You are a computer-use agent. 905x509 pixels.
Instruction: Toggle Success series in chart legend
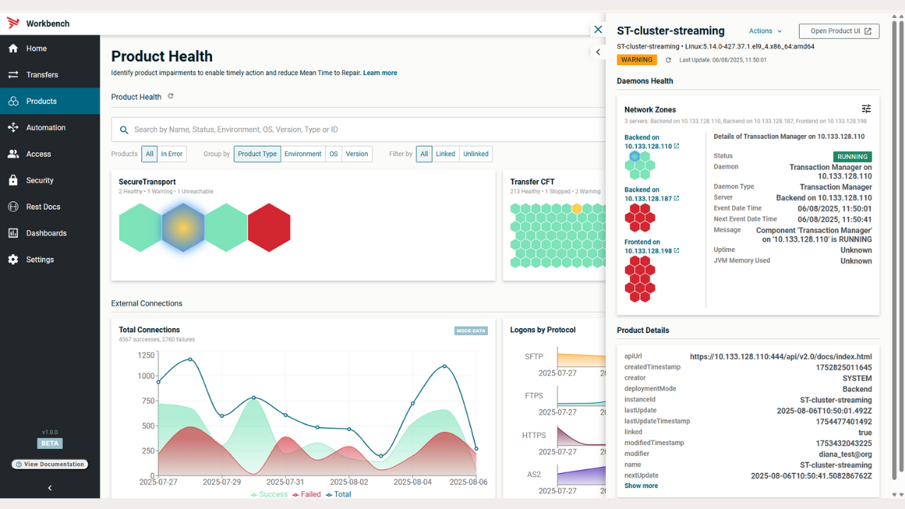269,494
